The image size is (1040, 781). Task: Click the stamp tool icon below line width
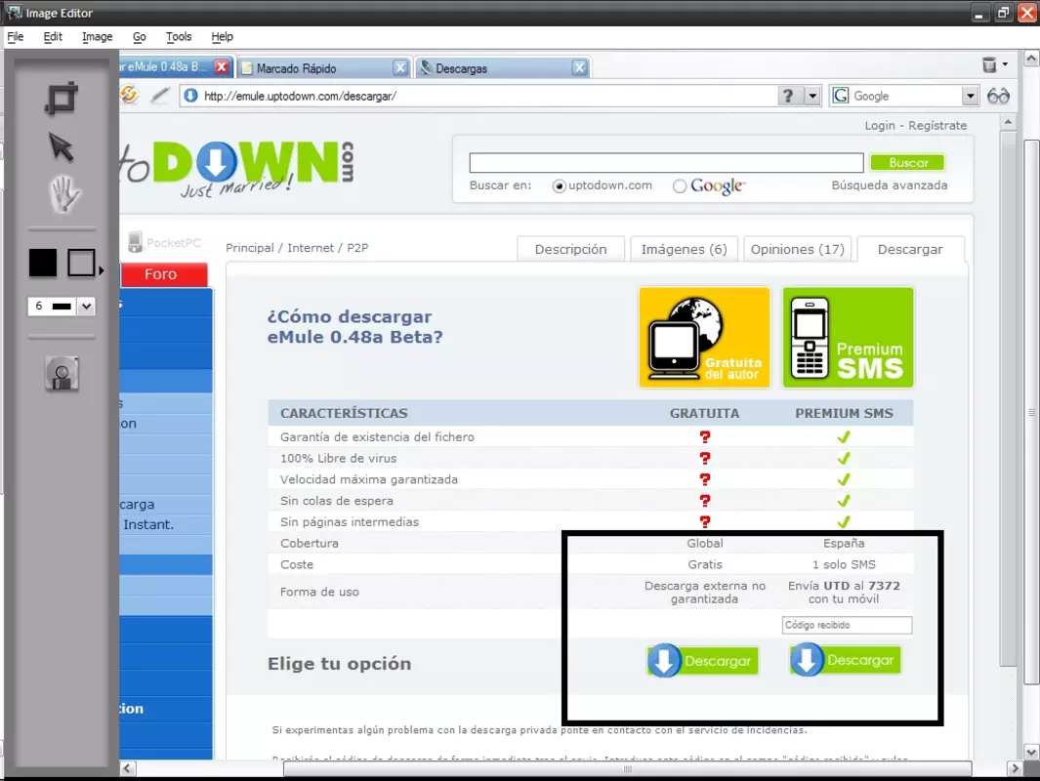[62, 373]
